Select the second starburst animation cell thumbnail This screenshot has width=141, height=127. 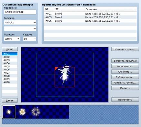click(22, 112)
